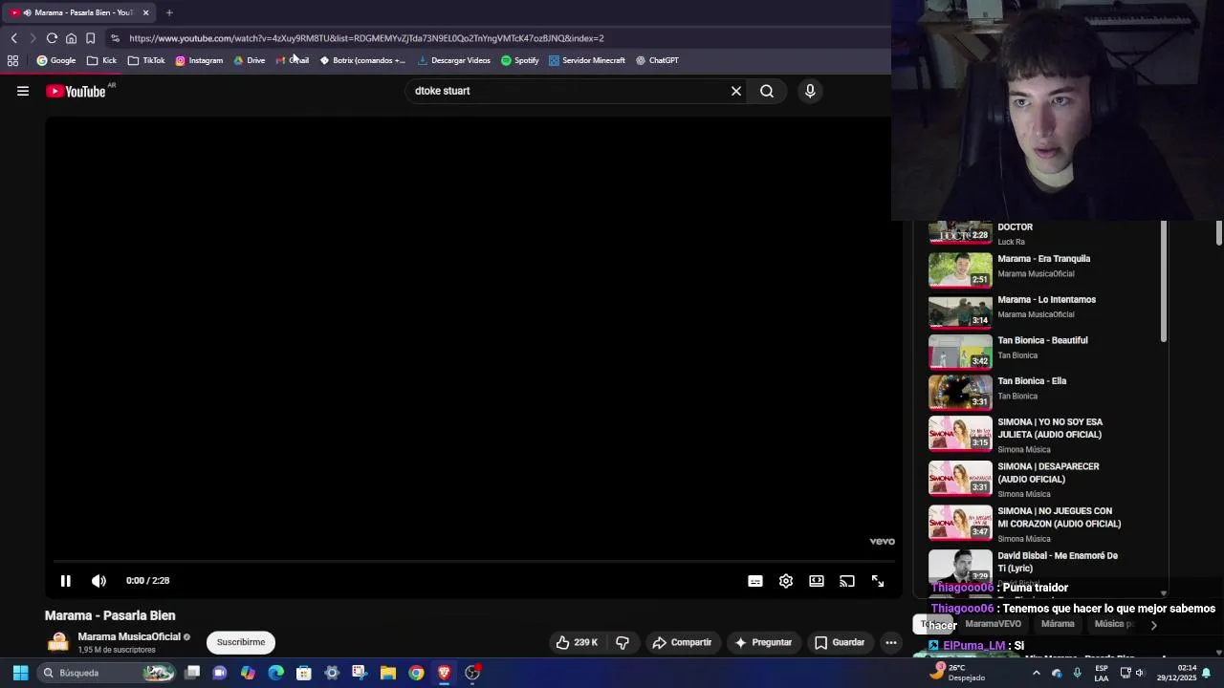Open the TikTok bookmark folder

click(146, 60)
